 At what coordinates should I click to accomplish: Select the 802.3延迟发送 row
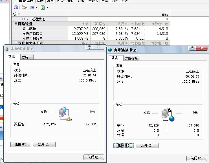pyautogui.click(x=91, y=19)
